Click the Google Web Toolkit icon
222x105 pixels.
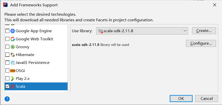[13, 39]
